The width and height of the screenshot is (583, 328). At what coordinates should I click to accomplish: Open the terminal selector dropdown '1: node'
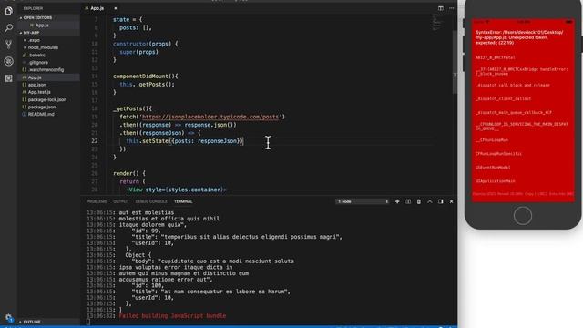(363, 201)
